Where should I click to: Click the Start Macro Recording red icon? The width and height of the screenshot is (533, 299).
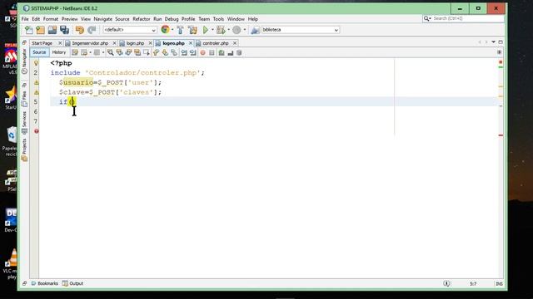(x=203, y=52)
